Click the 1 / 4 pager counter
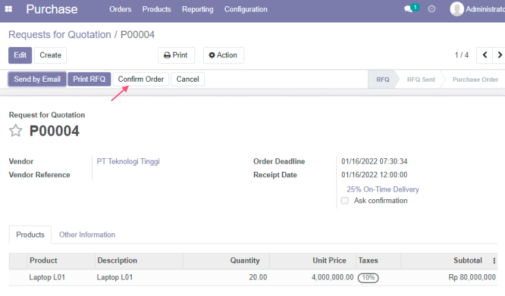Image resolution: width=505 pixels, height=296 pixels. pyautogui.click(x=461, y=55)
